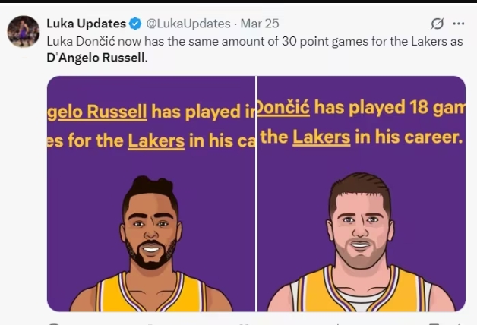Click underlined "Lakers" in the right image

click(x=321, y=137)
